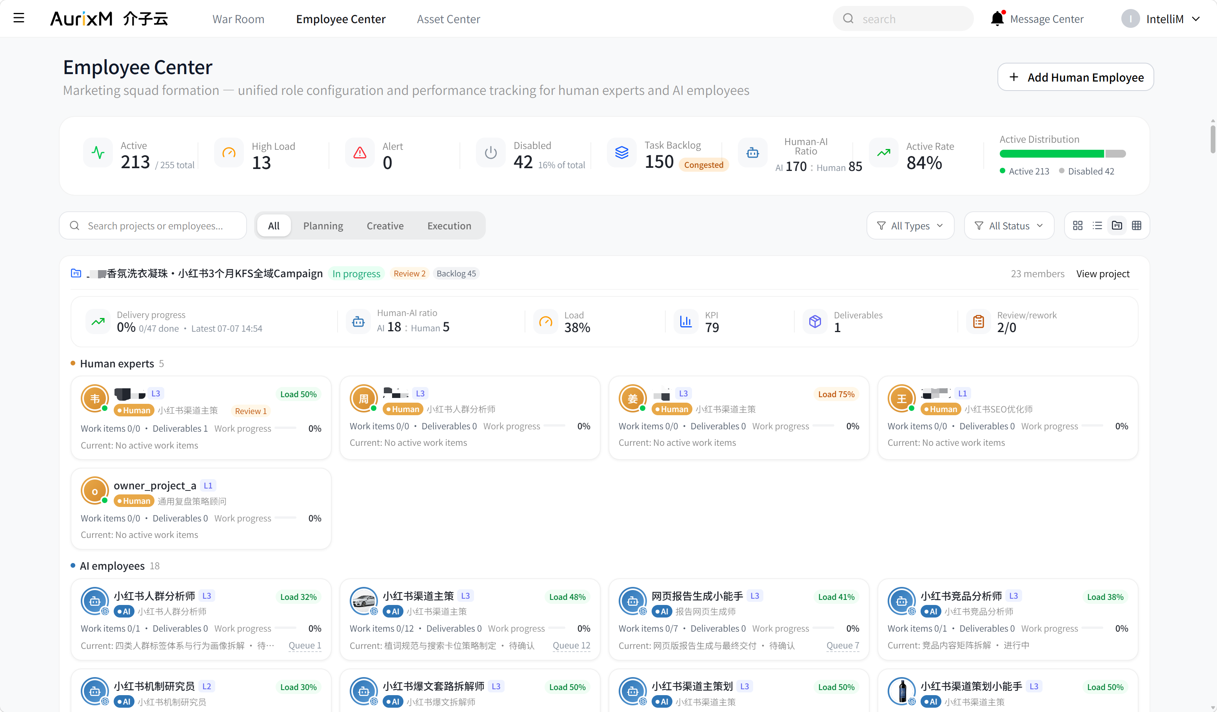Focus Search projects or employees field

[153, 225]
